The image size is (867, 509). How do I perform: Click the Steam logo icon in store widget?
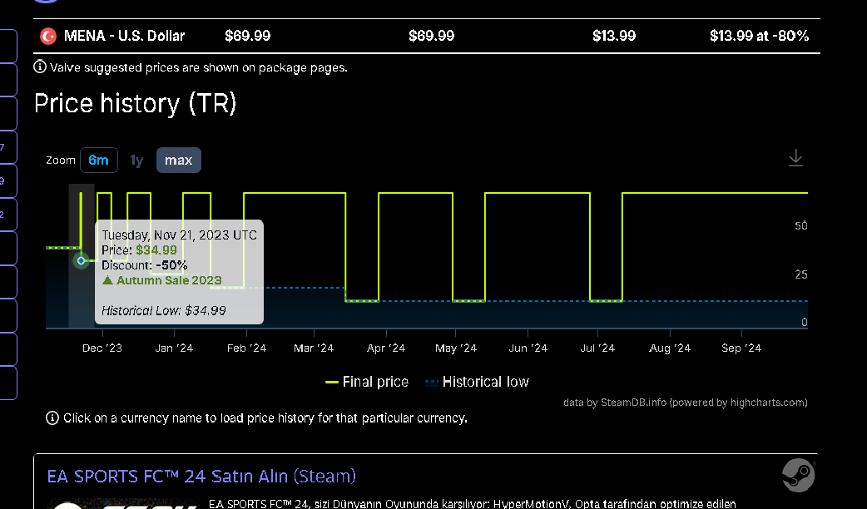click(799, 475)
